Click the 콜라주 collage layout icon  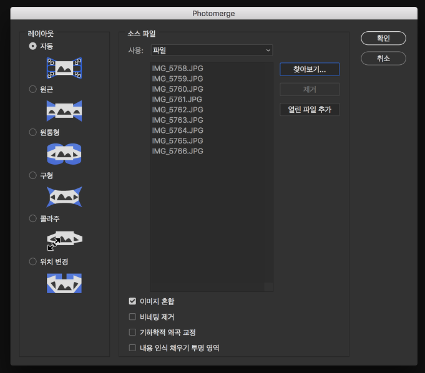tap(64, 241)
